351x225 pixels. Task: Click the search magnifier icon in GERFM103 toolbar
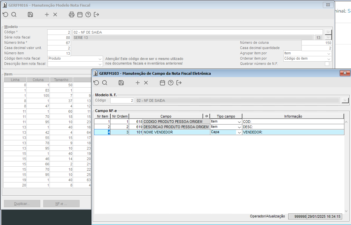pos(105,83)
